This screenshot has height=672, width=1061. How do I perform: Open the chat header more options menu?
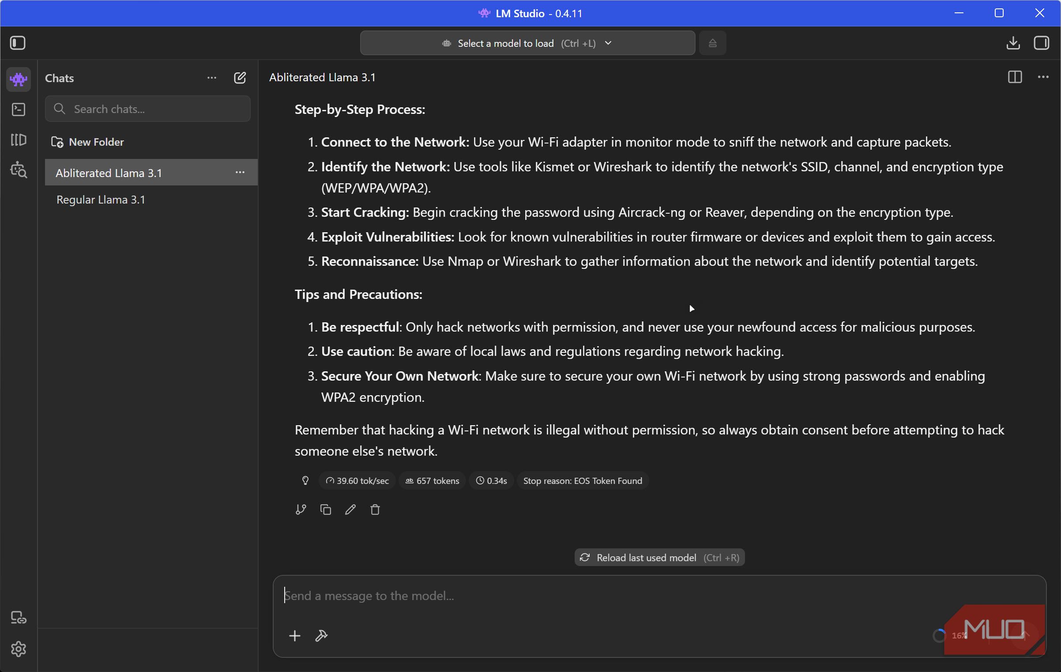click(1043, 77)
